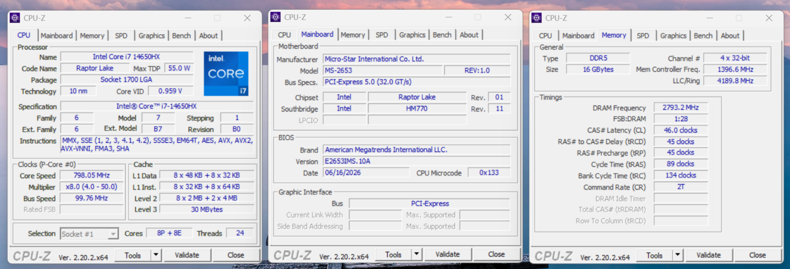The width and height of the screenshot is (790, 269).
Task: Click the Close button in the Mainboard window
Action: [496, 255]
